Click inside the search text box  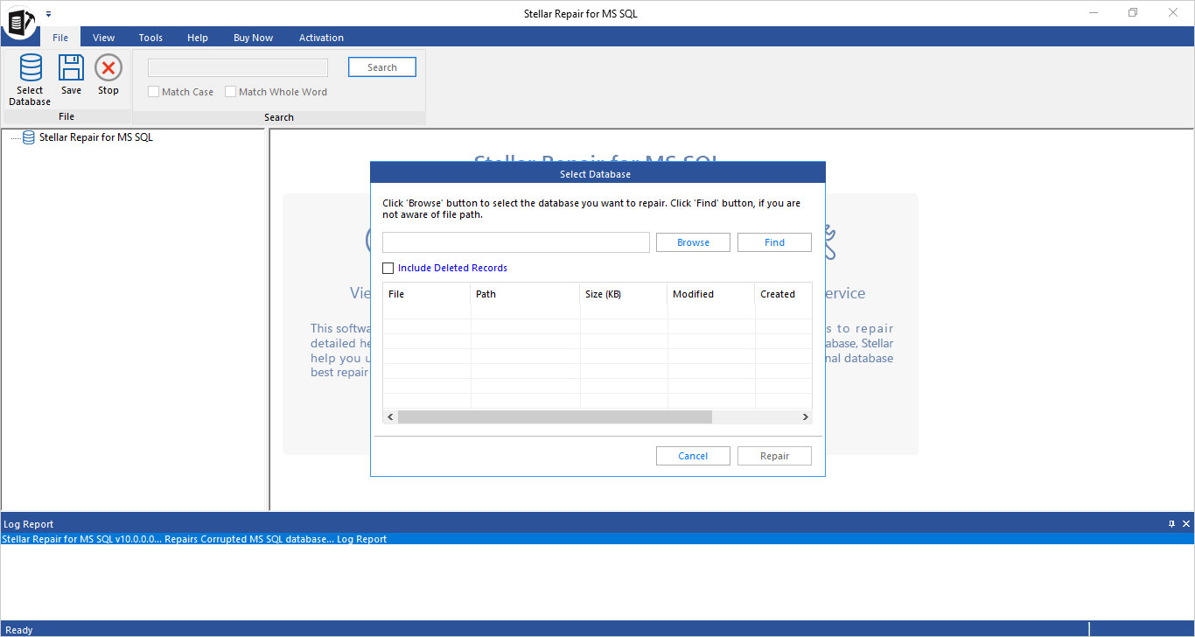[237, 67]
